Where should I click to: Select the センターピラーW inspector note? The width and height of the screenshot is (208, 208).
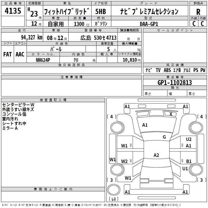coord(18,105)
